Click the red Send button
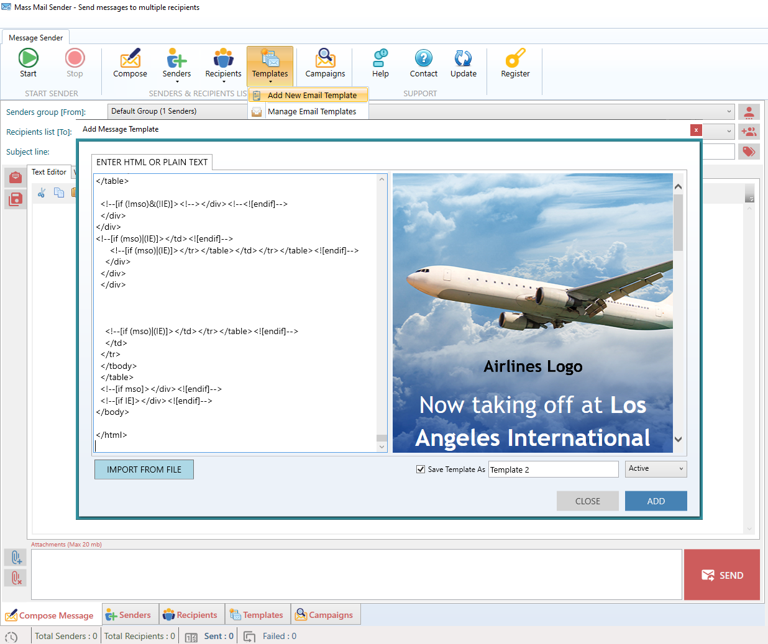This screenshot has height=644, width=768. click(722, 574)
